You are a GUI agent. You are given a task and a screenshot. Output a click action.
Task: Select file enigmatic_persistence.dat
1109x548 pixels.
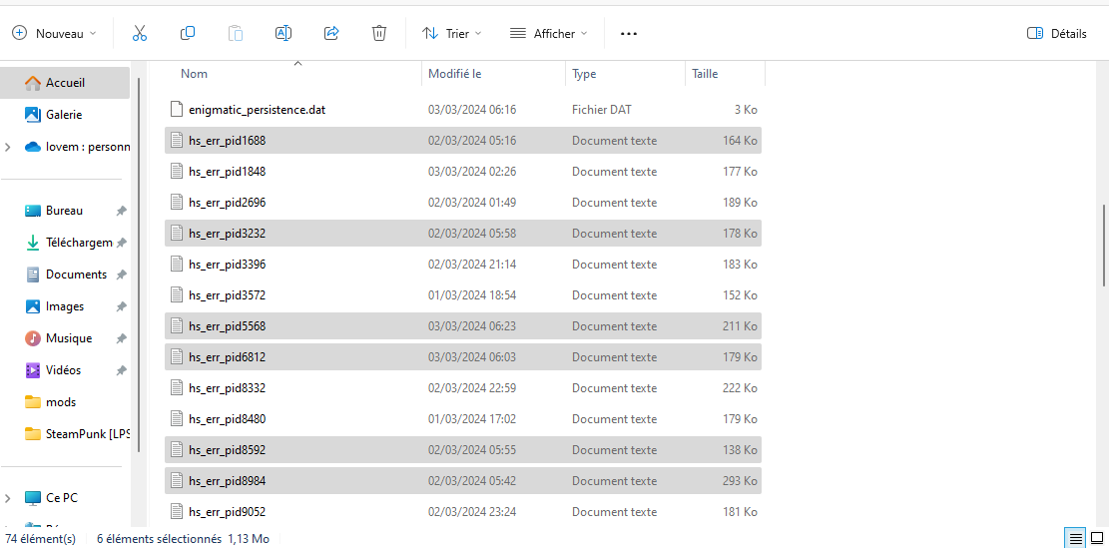(x=463, y=110)
